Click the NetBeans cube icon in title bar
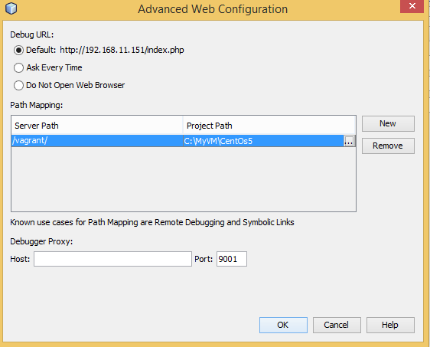The width and height of the screenshot is (430, 347). click(11, 8)
